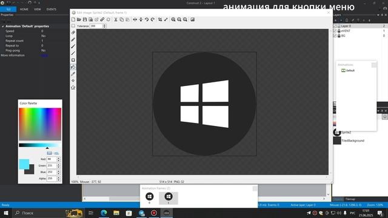Viewport: 388px width, 218px height.
Task: Open the Windows Start menu
Action: 6,213
